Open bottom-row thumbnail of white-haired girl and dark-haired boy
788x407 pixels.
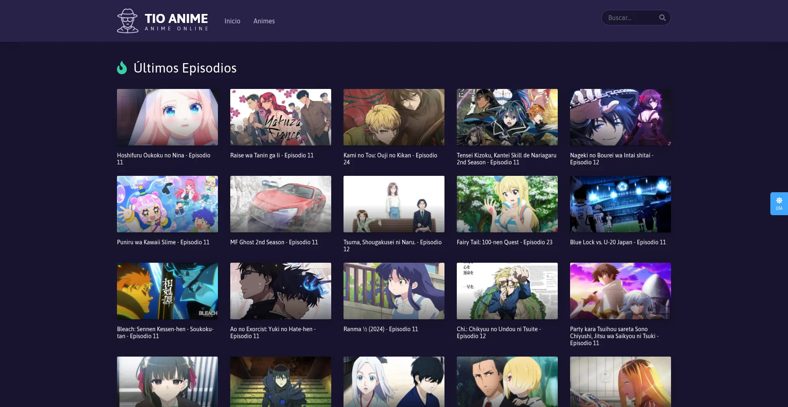click(x=394, y=382)
